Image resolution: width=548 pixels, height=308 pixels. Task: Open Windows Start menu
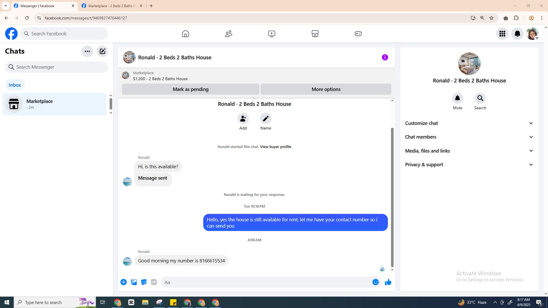7,302
